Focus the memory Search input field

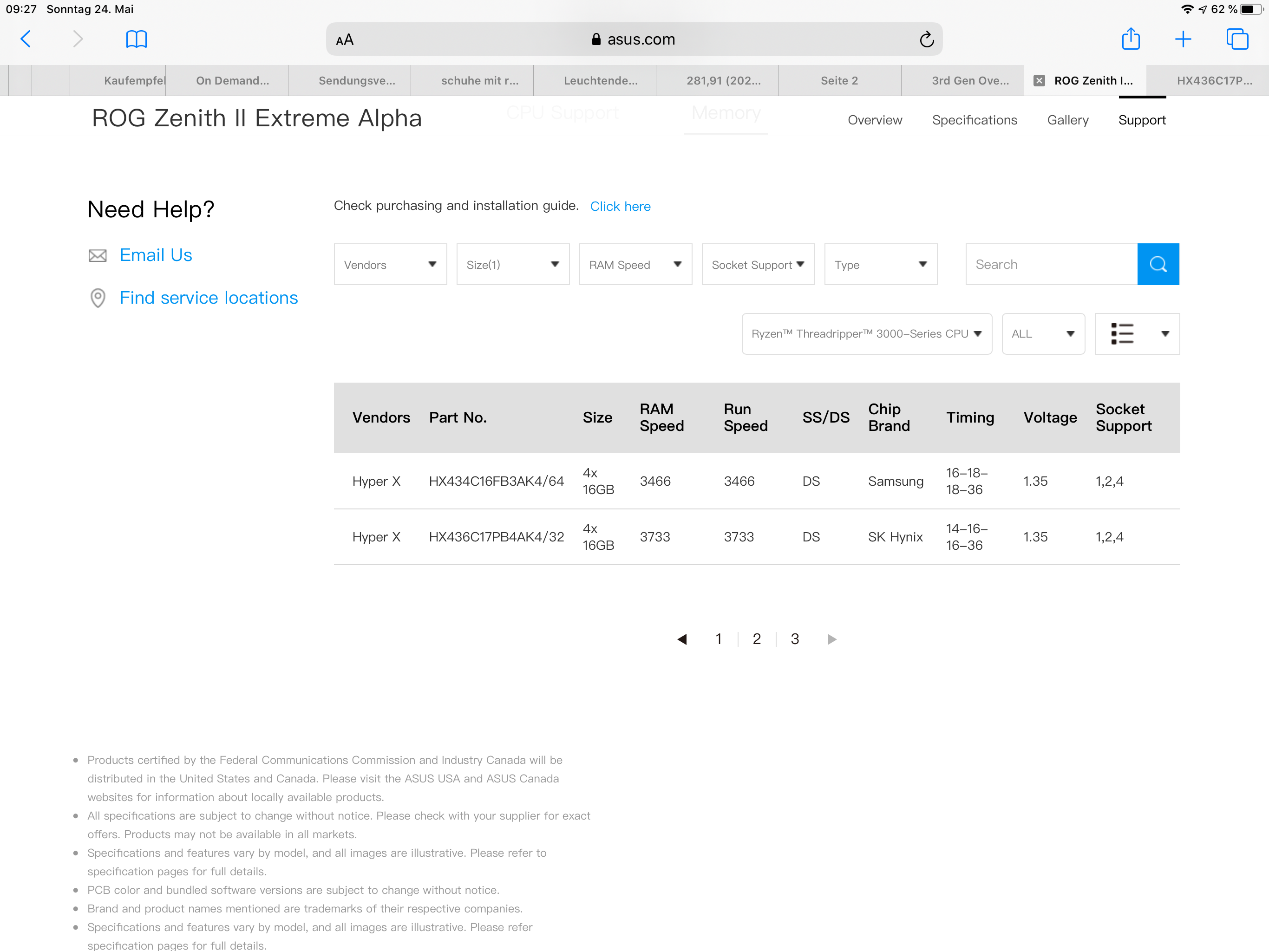click(1051, 264)
